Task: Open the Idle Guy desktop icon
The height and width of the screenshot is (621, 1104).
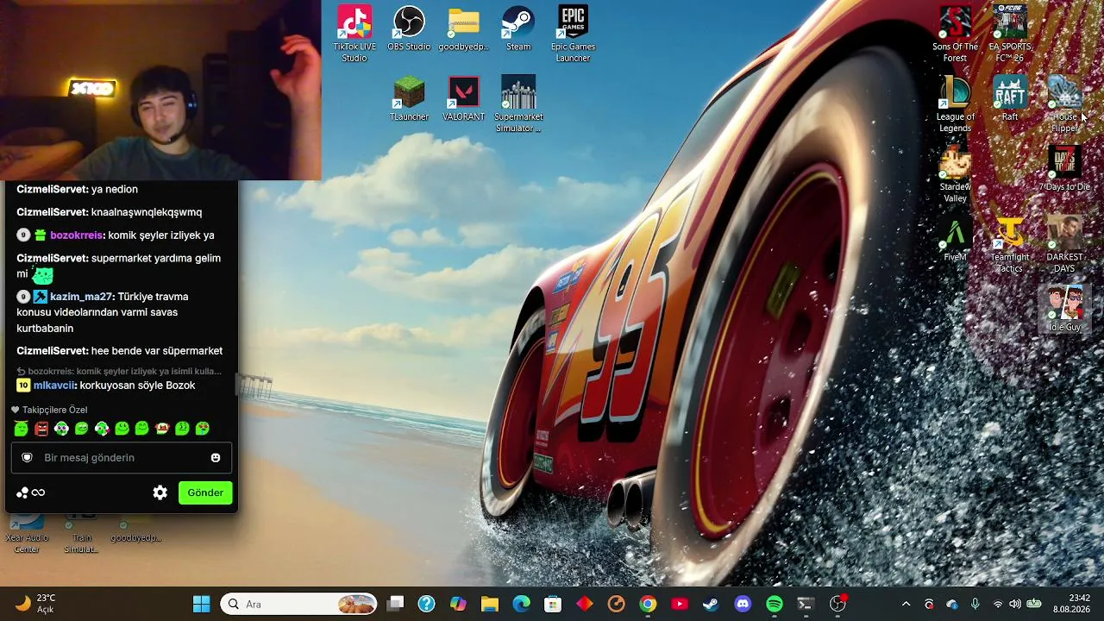Action: click(1064, 309)
